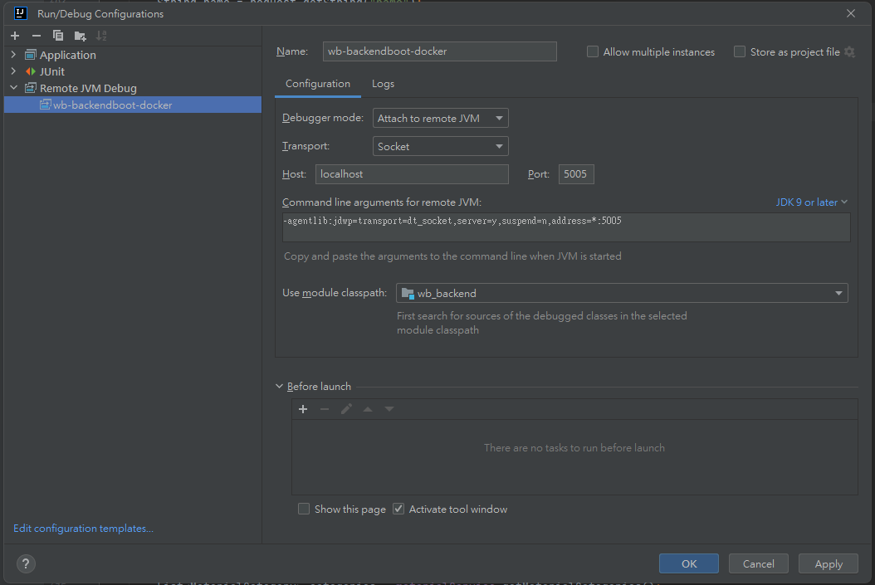The image size is (875, 585).
Task: Open the Store as project file settings gear
Action: pos(849,52)
